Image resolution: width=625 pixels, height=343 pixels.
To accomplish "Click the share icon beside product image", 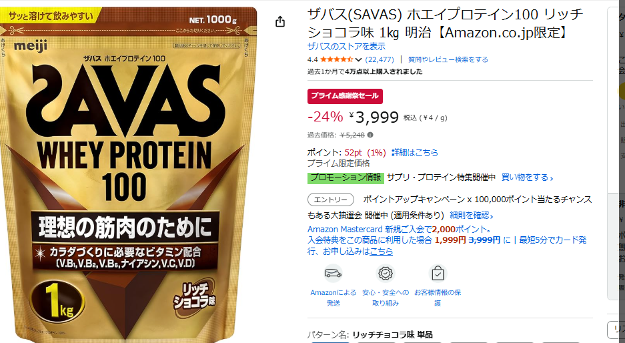I will (280, 21).
